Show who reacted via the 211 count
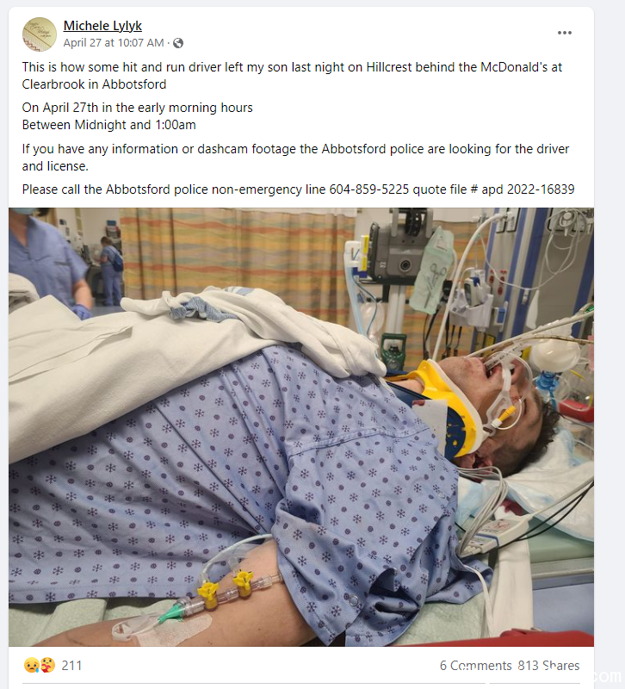Viewport: 625px width, 689px height. tap(71, 665)
